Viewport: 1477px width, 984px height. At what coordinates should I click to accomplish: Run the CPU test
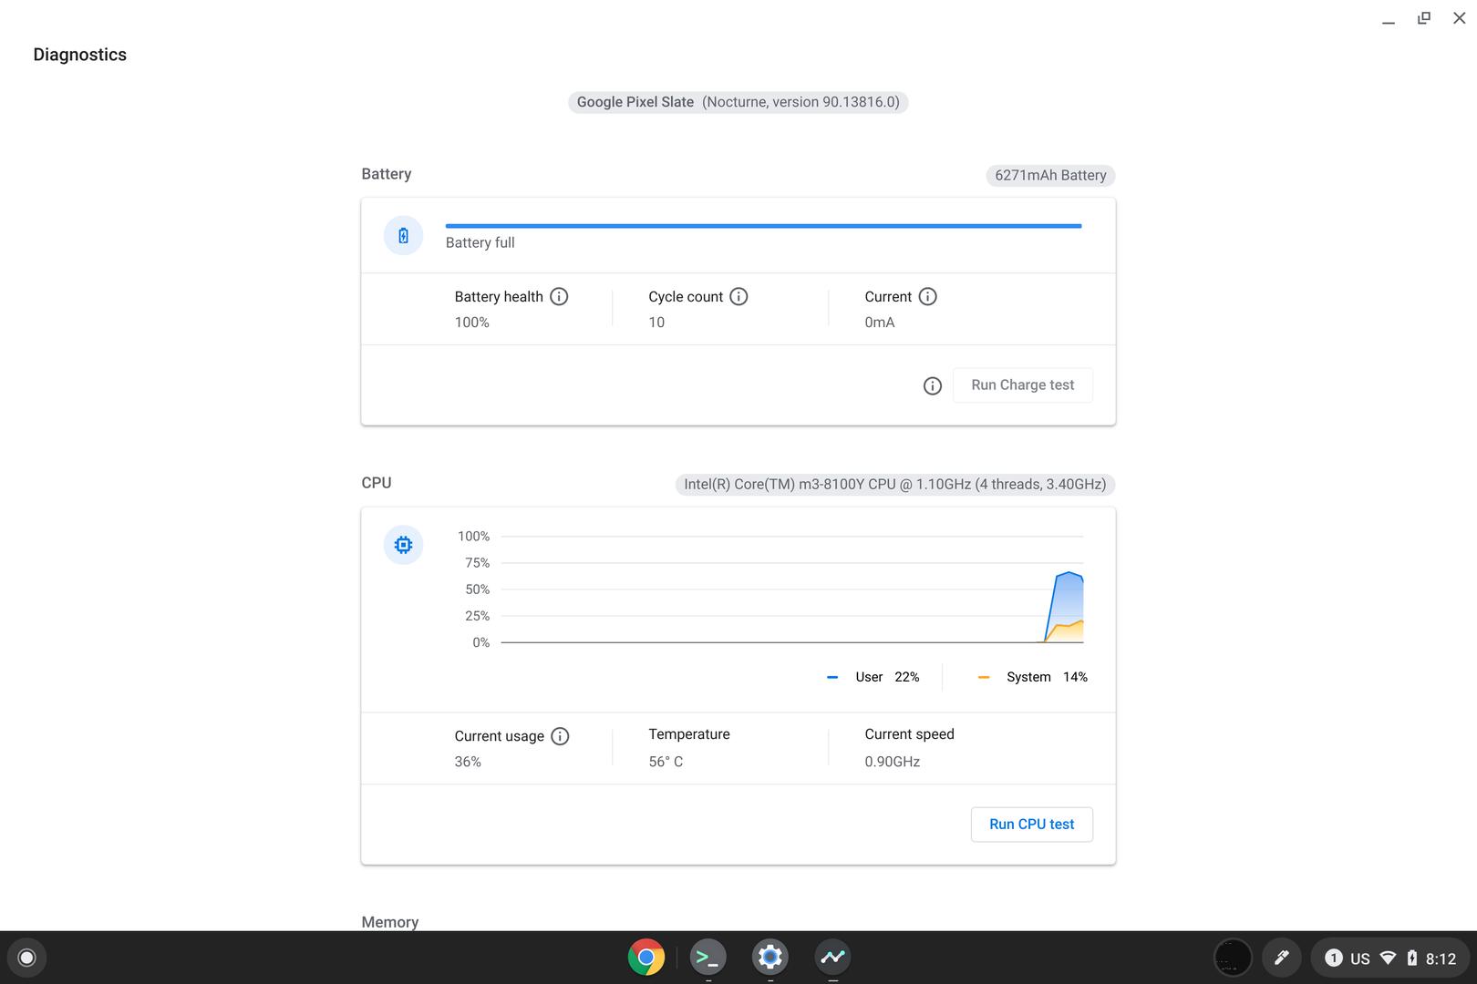1031,824
